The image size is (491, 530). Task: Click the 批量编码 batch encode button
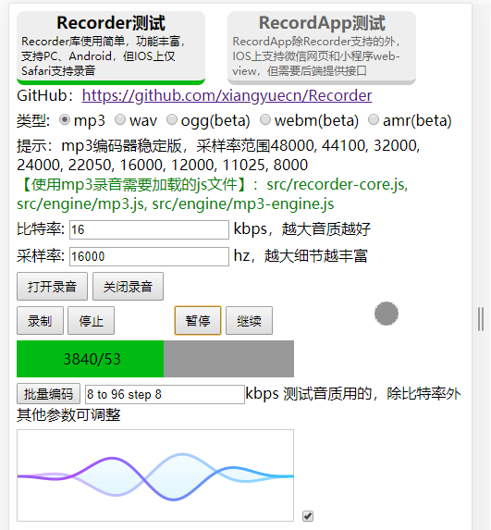pos(48,394)
